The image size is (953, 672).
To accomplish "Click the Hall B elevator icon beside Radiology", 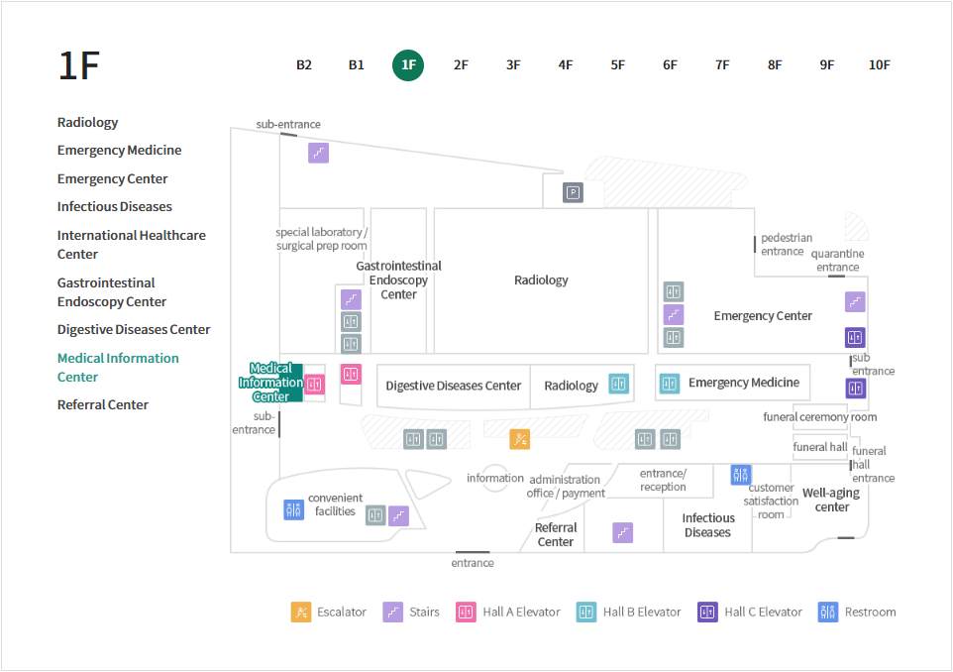I will (619, 384).
